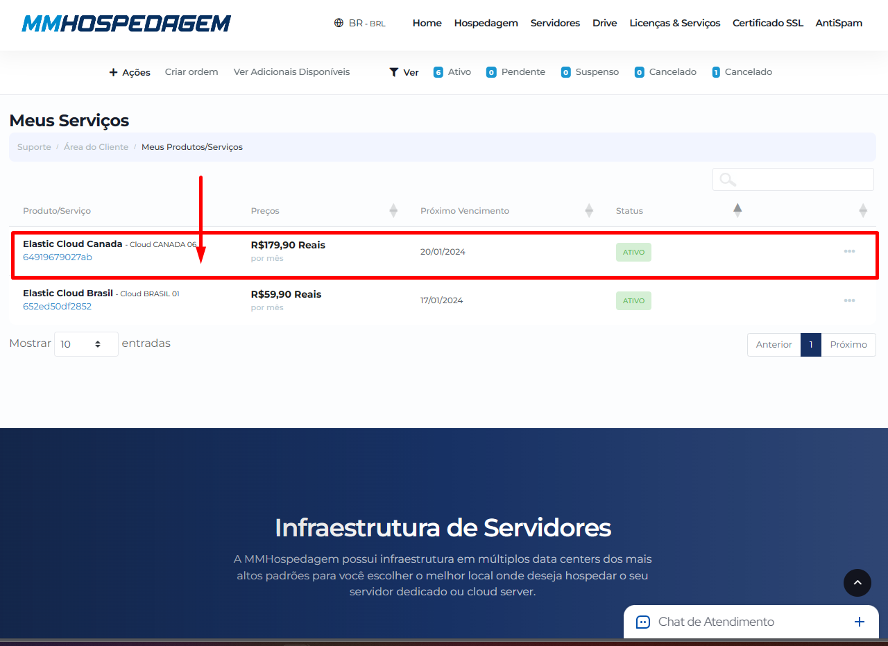Filter services by Ativo status
This screenshot has height=646, width=888.
tap(452, 71)
